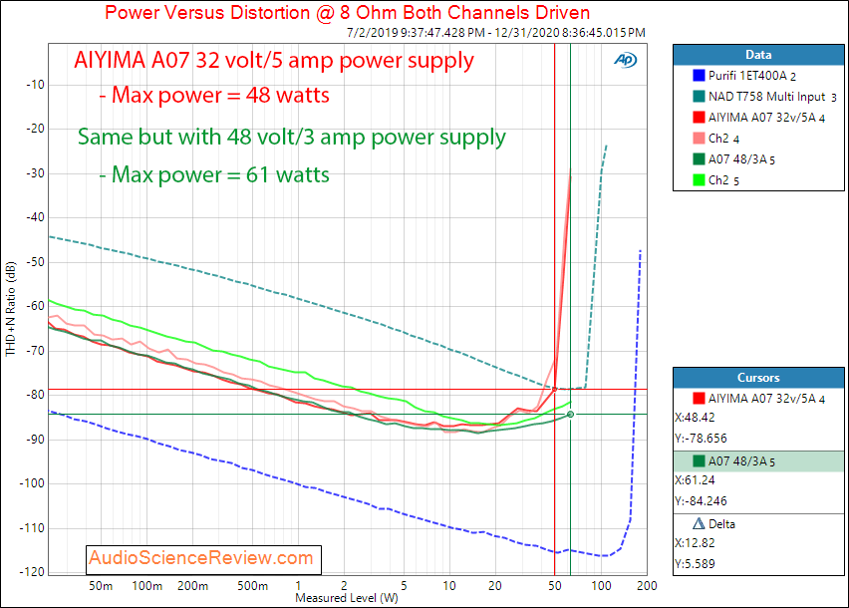The image size is (849, 608).
Task: Click the blue Purifi 1ET400A color swatch
Action: click(699, 76)
